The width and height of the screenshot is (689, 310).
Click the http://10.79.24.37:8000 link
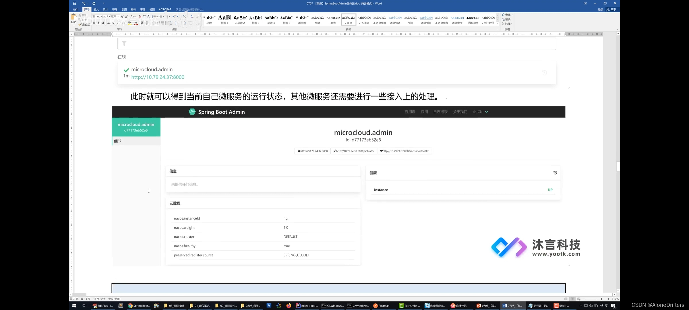tap(158, 77)
